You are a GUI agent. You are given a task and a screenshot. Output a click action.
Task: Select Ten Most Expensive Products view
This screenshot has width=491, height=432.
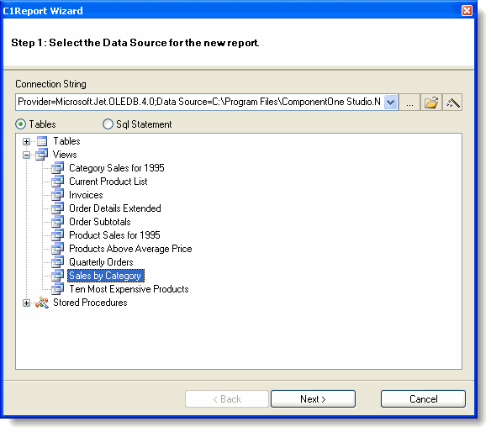129,289
